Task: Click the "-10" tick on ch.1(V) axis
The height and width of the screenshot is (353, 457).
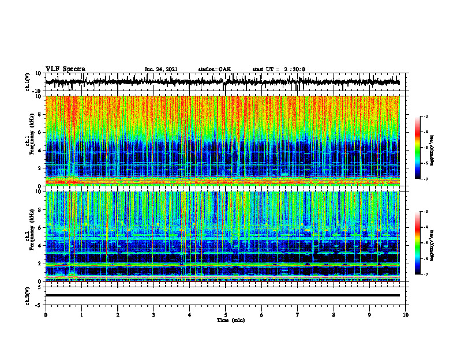Action: [x=38, y=91]
